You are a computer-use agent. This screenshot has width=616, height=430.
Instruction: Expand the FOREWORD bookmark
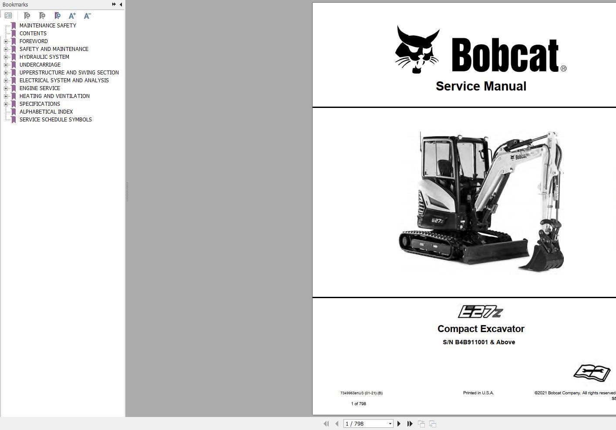(x=6, y=41)
